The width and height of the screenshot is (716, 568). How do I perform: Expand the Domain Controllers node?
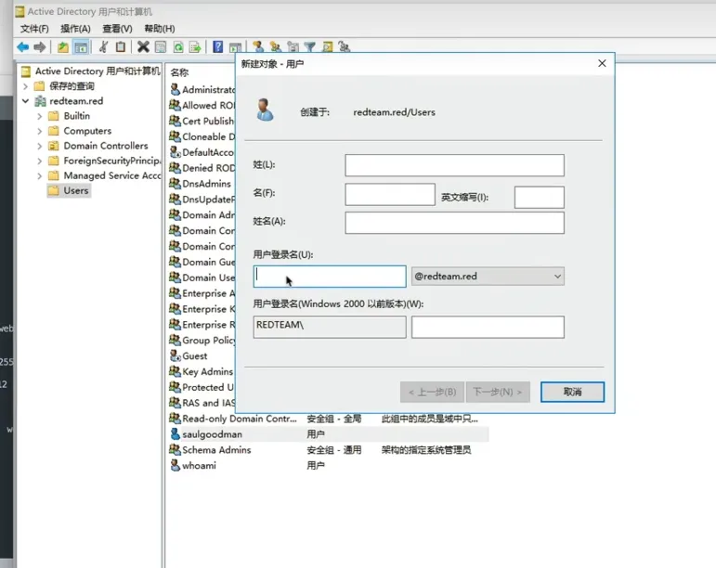[x=39, y=146]
